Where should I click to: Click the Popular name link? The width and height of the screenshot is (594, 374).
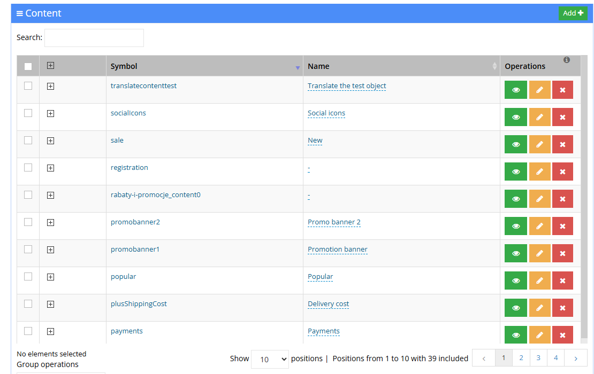[320, 276]
